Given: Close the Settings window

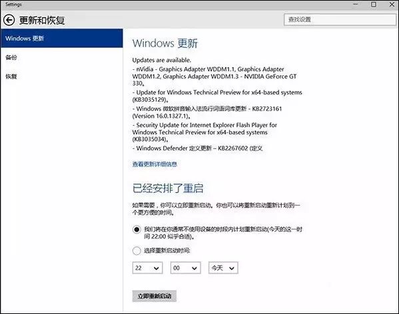Looking at the screenshot, I should click(x=392, y=4).
